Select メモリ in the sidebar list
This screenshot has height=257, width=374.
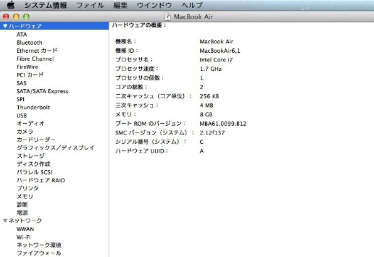tap(25, 196)
